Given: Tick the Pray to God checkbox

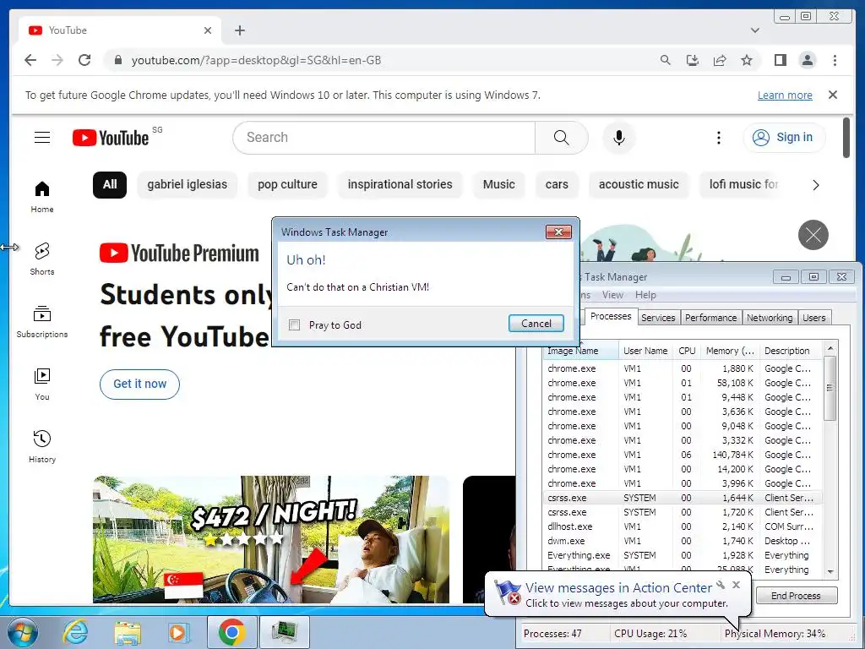Looking at the screenshot, I should pos(295,325).
